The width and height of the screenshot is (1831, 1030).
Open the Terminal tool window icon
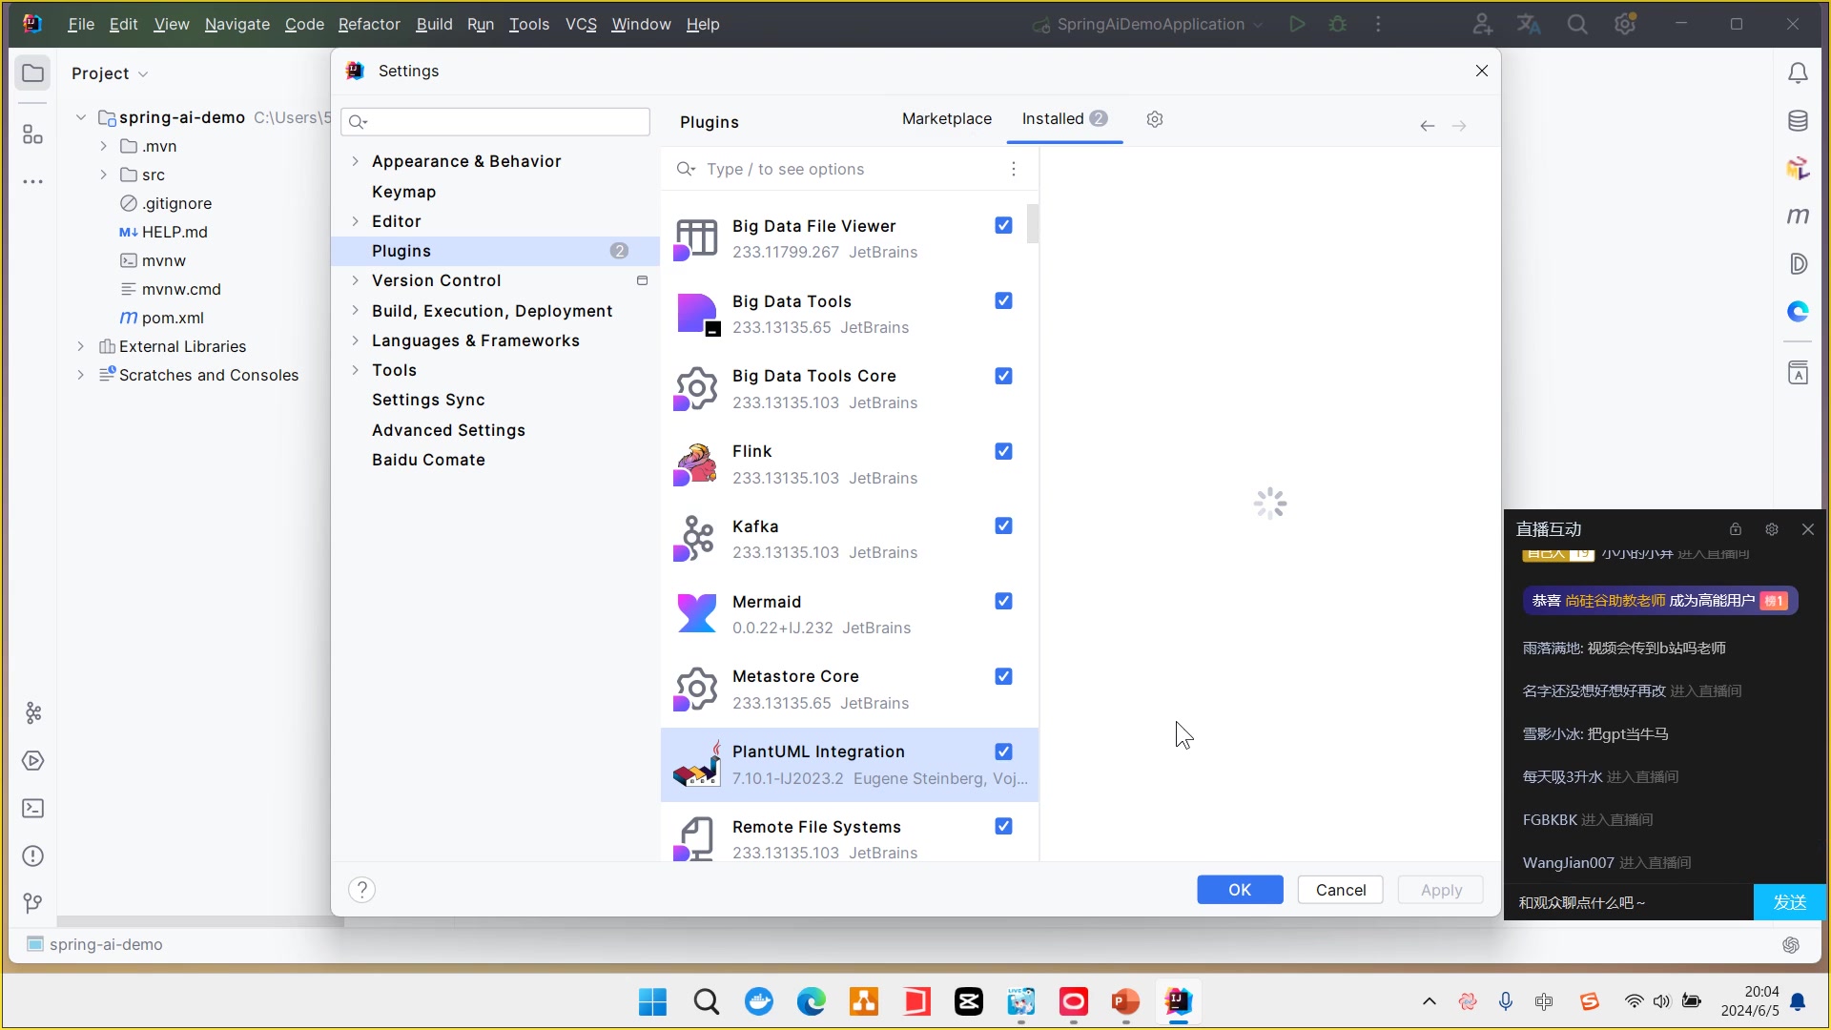(x=32, y=809)
